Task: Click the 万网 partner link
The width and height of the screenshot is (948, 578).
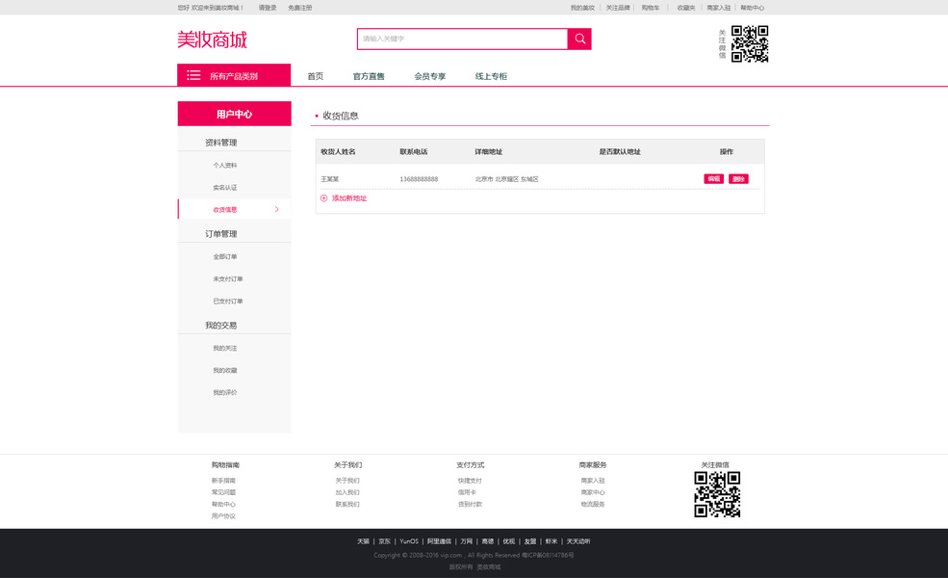Action: click(466, 541)
